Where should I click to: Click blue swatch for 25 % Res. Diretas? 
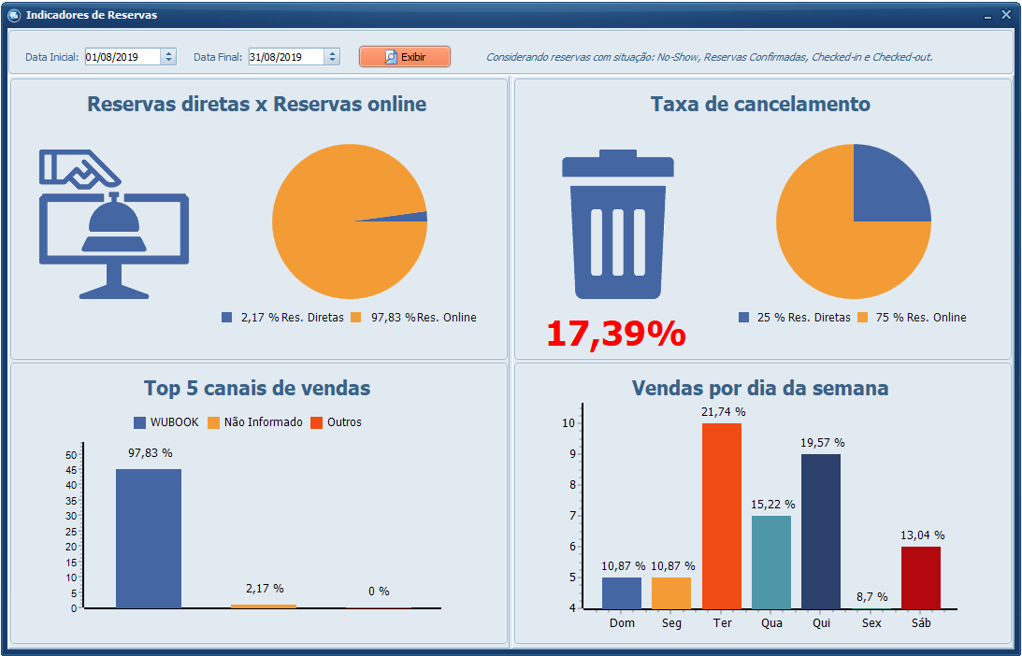[x=743, y=317]
